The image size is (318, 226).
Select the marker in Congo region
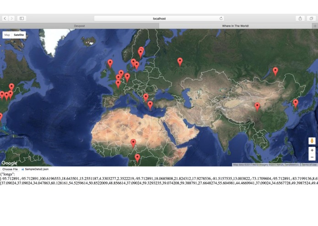click(138, 158)
